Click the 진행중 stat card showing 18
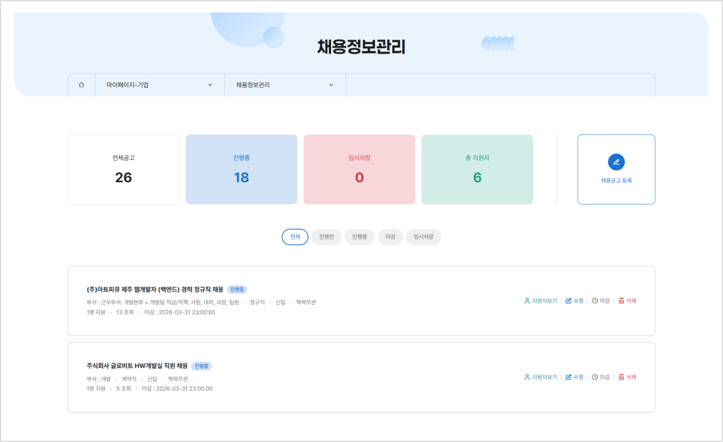 tap(241, 169)
